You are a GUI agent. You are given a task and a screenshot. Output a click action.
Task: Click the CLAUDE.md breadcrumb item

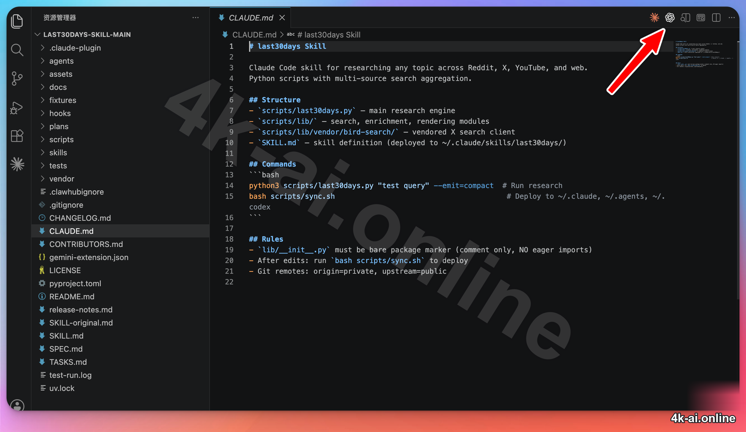click(x=254, y=35)
